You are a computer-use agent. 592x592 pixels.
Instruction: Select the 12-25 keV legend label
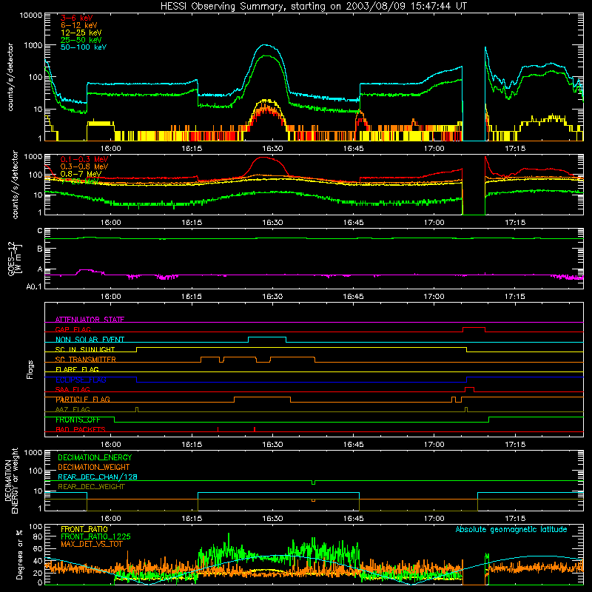pyautogui.click(x=81, y=33)
